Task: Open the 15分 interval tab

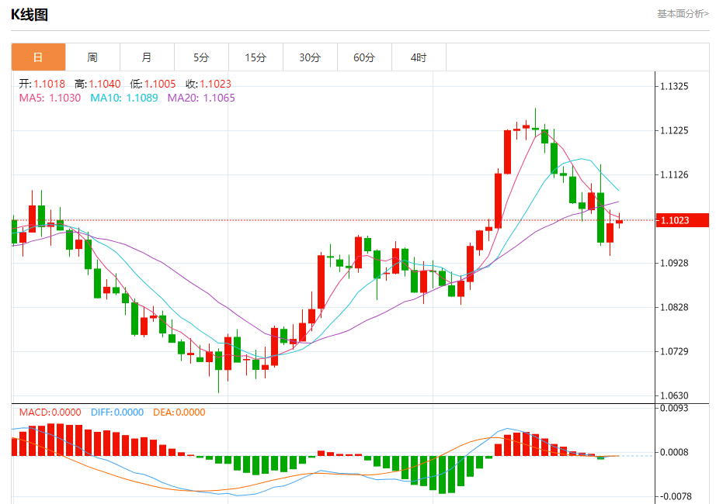Action: [x=255, y=57]
